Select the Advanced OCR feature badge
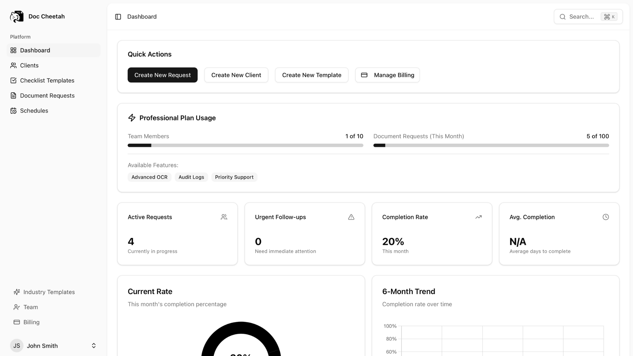This screenshot has height=356, width=633. 149,177
